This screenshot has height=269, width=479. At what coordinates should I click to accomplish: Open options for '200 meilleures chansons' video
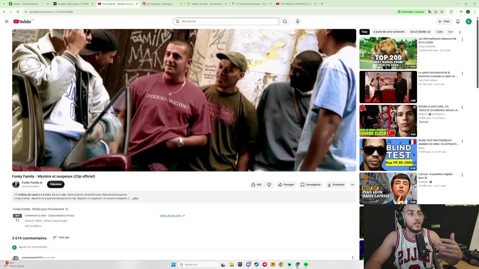pos(462,40)
